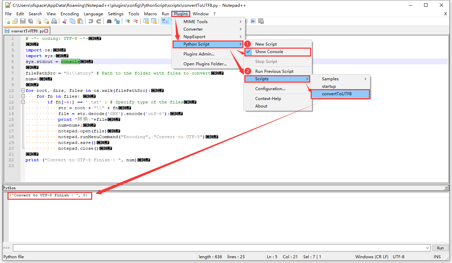Click the Replace toolbar icon
Viewport: 452px width, 263px height.
tap(117, 21)
